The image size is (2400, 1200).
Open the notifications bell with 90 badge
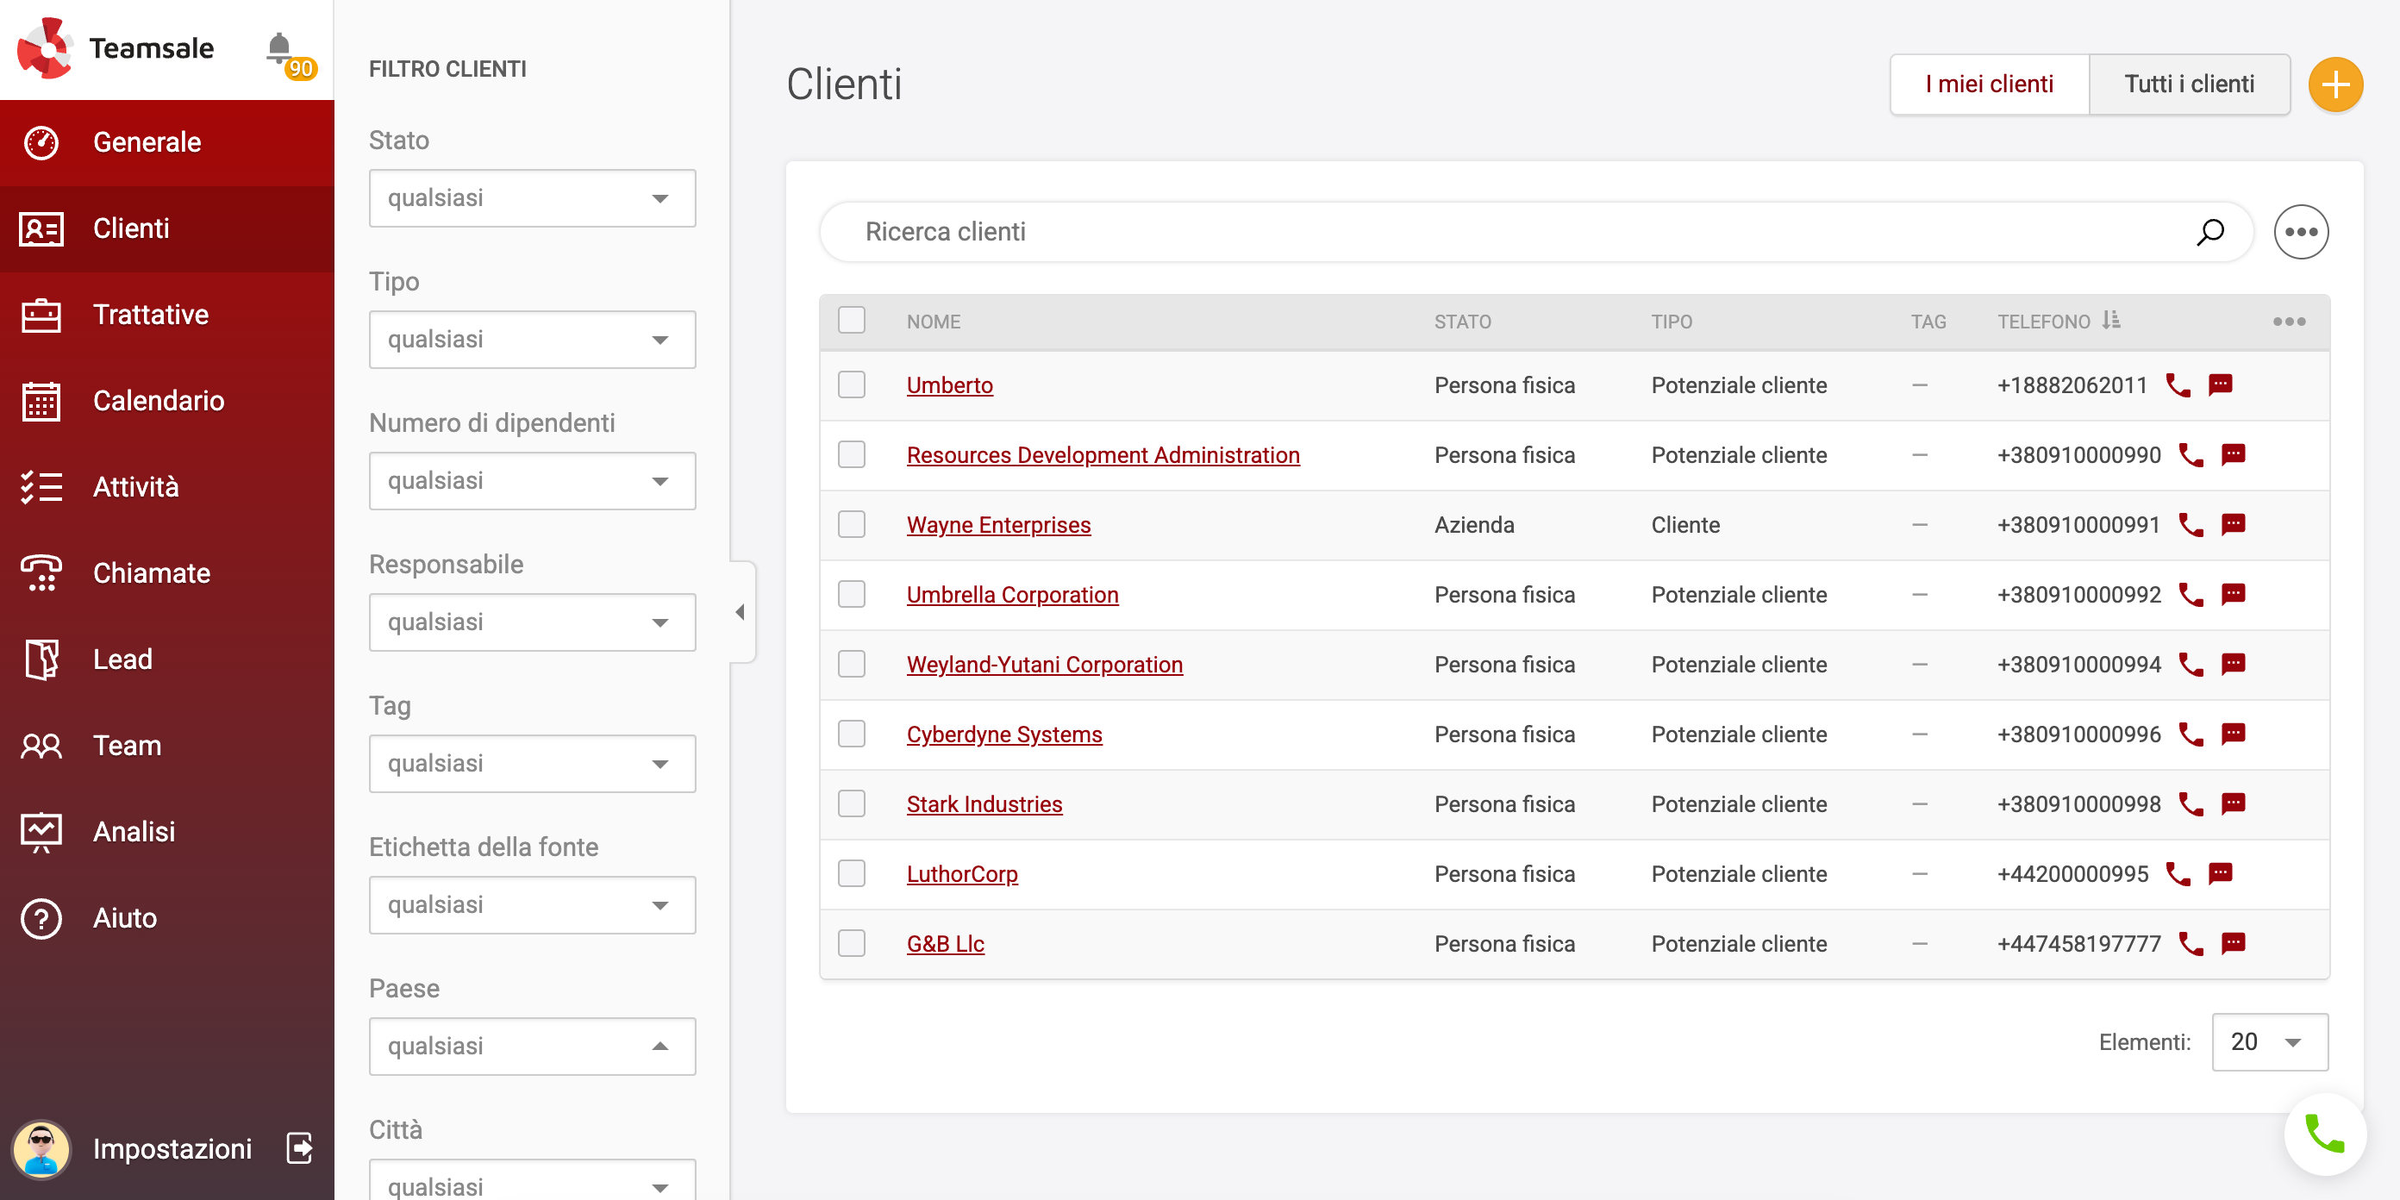click(x=279, y=48)
